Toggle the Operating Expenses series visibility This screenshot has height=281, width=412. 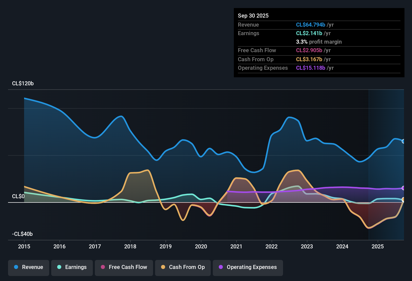pos(248,267)
